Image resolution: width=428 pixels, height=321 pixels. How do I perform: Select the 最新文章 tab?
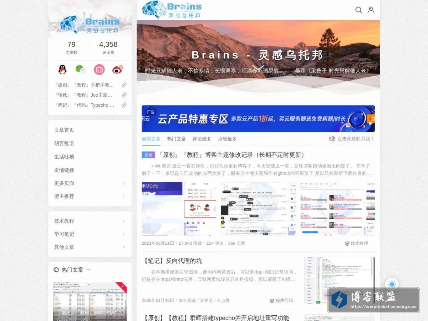tap(151, 139)
